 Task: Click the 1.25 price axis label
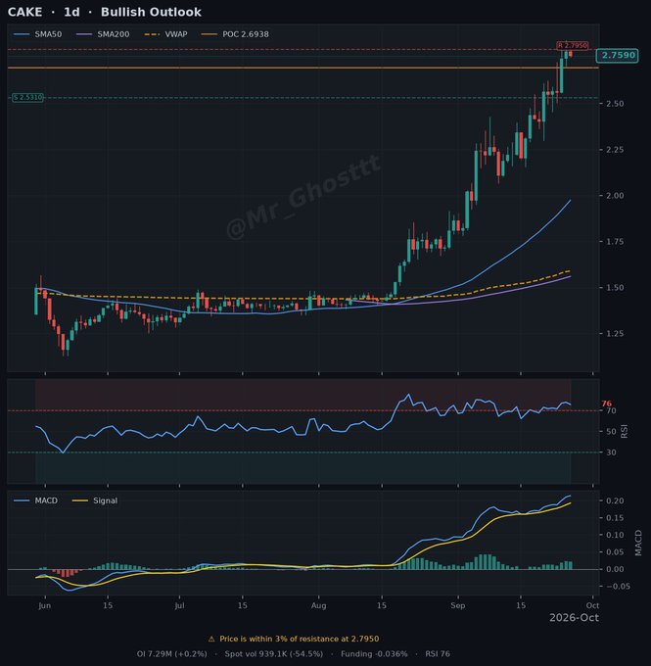tap(615, 333)
